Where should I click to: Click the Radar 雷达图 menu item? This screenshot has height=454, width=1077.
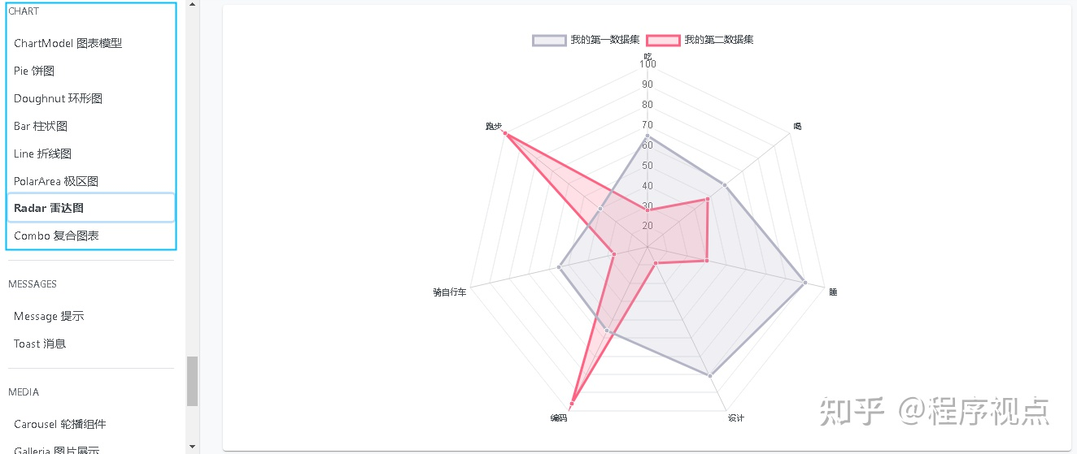49,208
